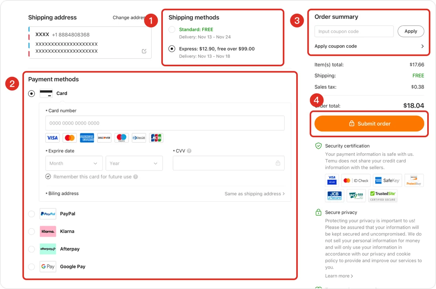Click the card number input field
The height and width of the screenshot is (289, 436).
coord(164,123)
